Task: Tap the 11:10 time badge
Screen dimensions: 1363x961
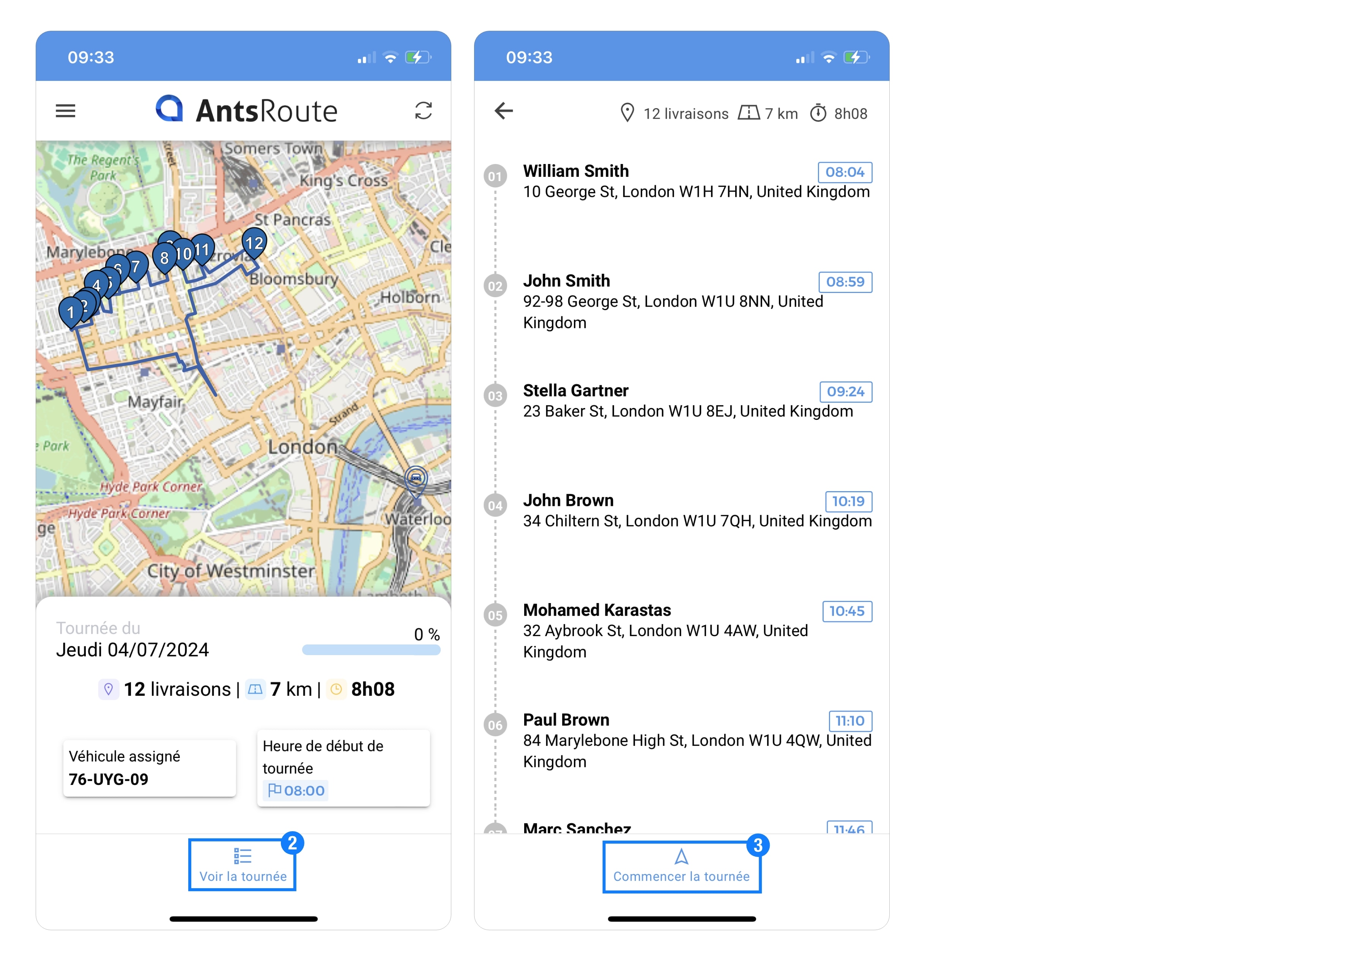Action: click(850, 721)
